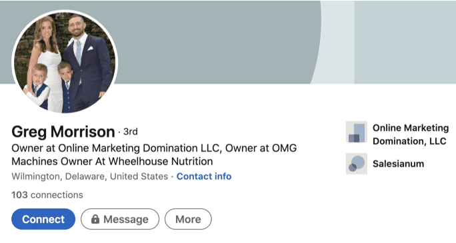Click the 3rd degree connection badge
This screenshot has width=456, height=243.
coord(130,132)
